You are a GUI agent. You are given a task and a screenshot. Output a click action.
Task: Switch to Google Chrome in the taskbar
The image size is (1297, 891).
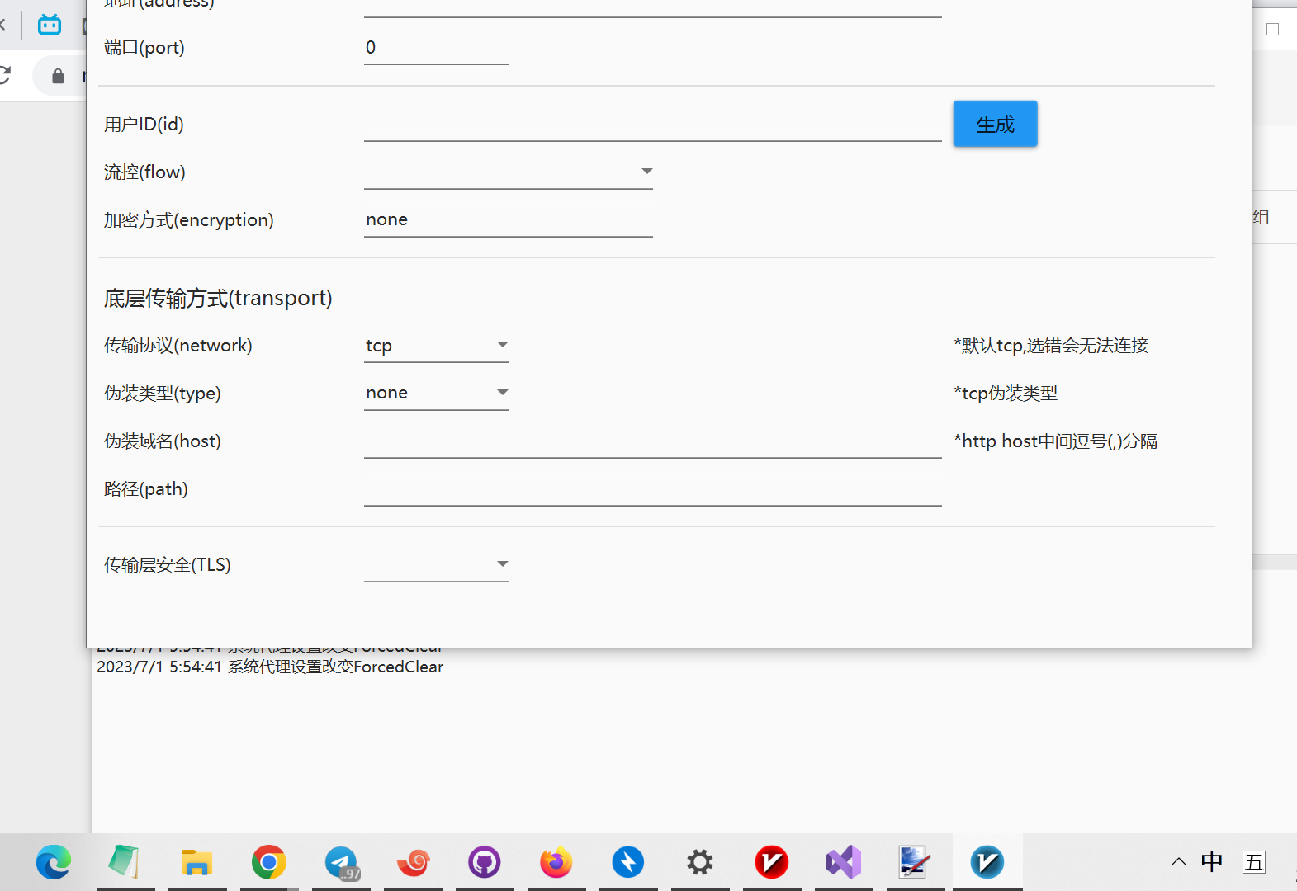point(269,863)
